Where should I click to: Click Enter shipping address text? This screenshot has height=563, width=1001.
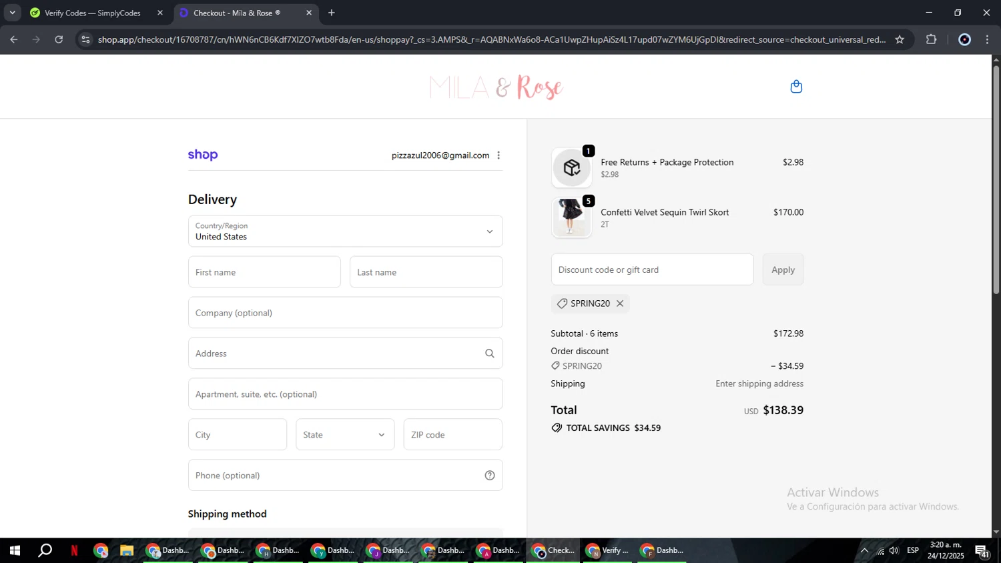point(759,384)
